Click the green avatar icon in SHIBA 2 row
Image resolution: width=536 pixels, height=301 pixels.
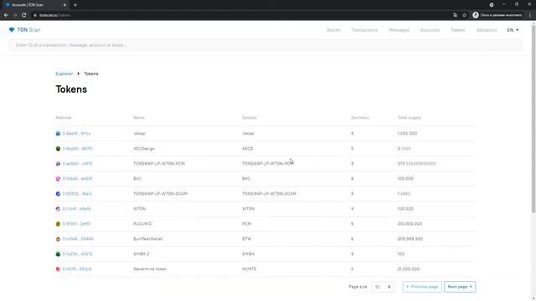click(58, 254)
